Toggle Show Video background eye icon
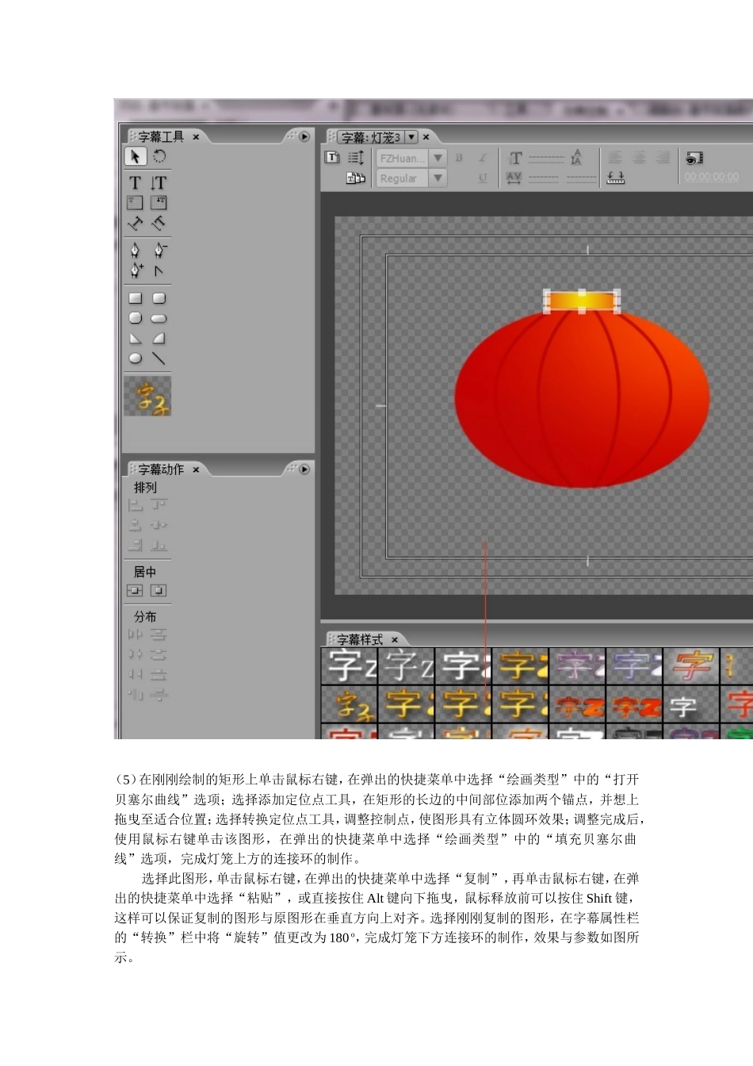This screenshot has width=753, height=1066. coord(694,158)
